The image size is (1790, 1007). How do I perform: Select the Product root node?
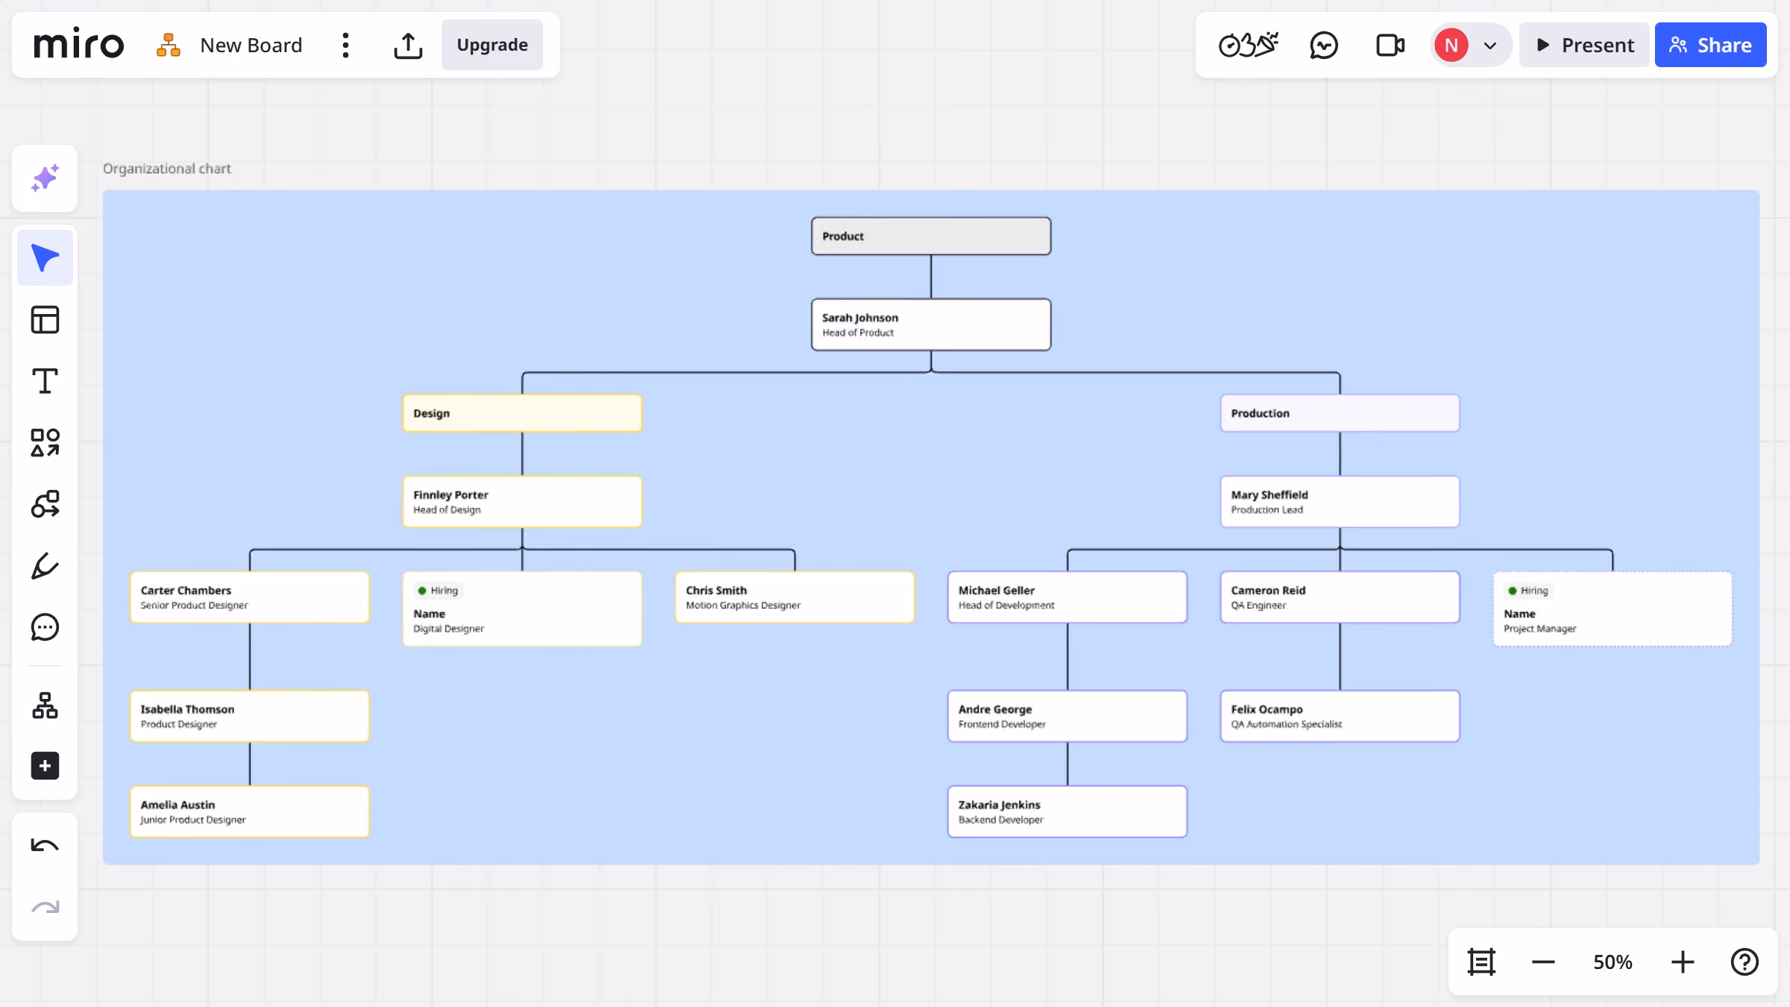[931, 236]
